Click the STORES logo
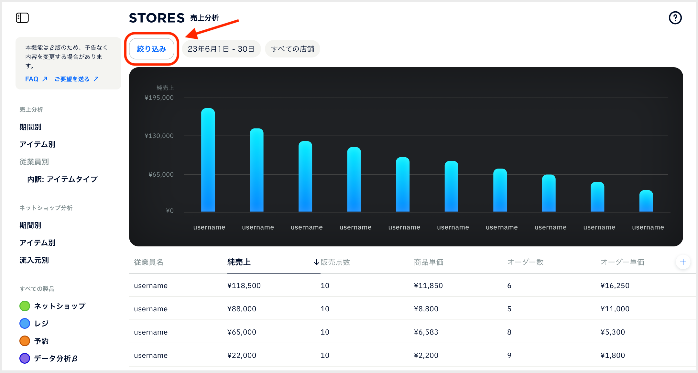Screen dimensions: 698x373 tap(157, 18)
